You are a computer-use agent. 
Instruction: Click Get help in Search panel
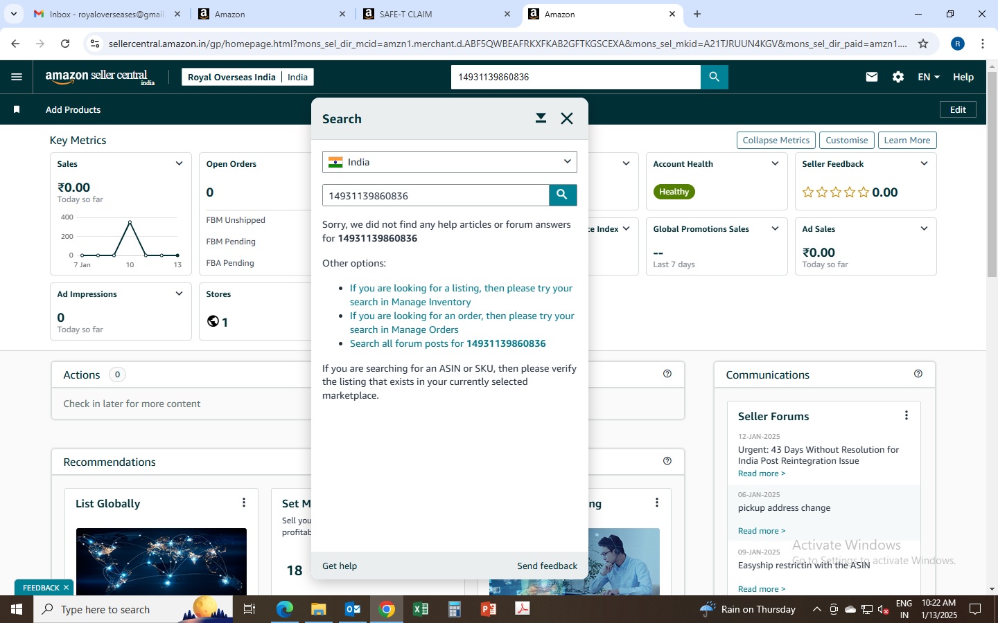coord(340,566)
